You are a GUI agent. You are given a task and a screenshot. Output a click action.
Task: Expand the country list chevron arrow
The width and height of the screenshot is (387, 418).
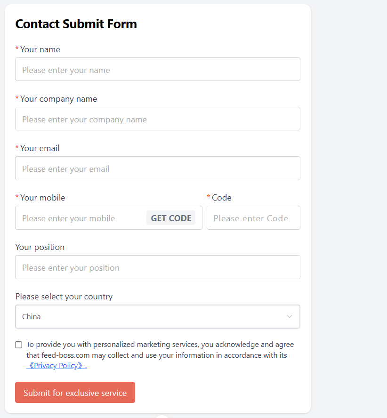(290, 317)
